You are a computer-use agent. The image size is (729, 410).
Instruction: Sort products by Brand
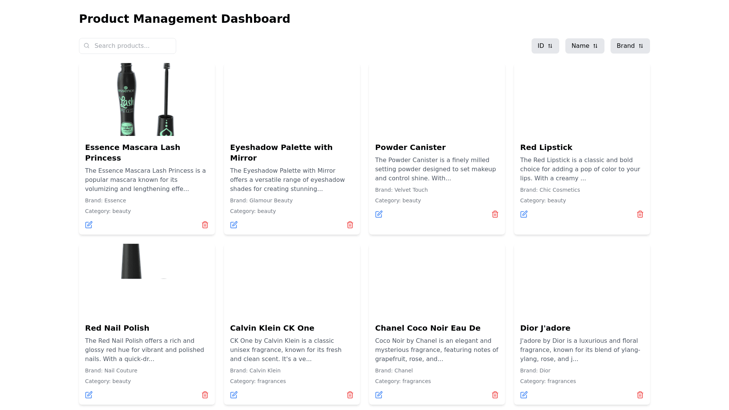point(630,46)
